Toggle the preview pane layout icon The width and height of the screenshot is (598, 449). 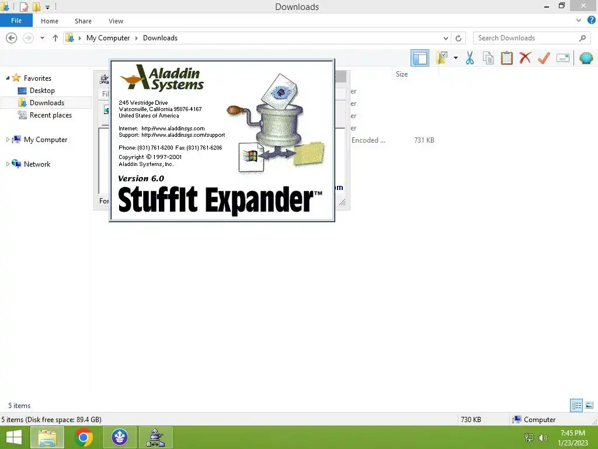click(x=419, y=58)
